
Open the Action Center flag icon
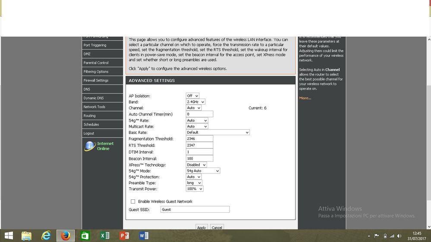(x=377, y=236)
